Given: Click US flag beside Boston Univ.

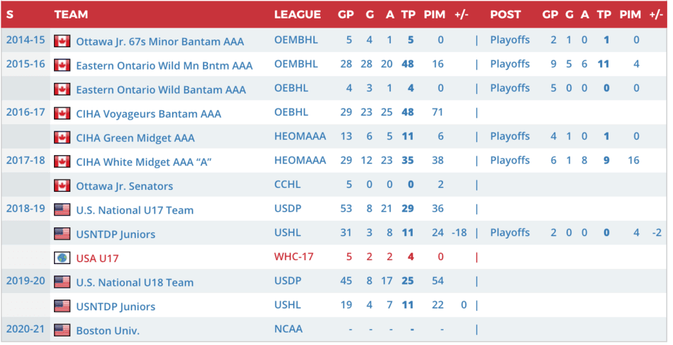Looking at the screenshot, I should (x=62, y=330).
